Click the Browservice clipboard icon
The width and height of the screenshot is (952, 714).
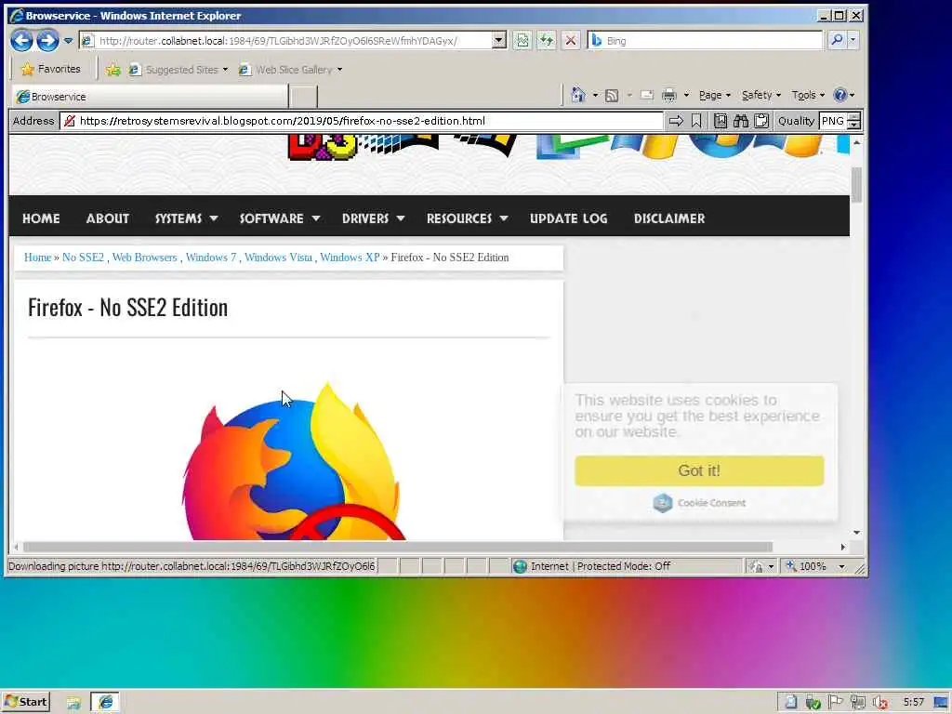click(761, 121)
